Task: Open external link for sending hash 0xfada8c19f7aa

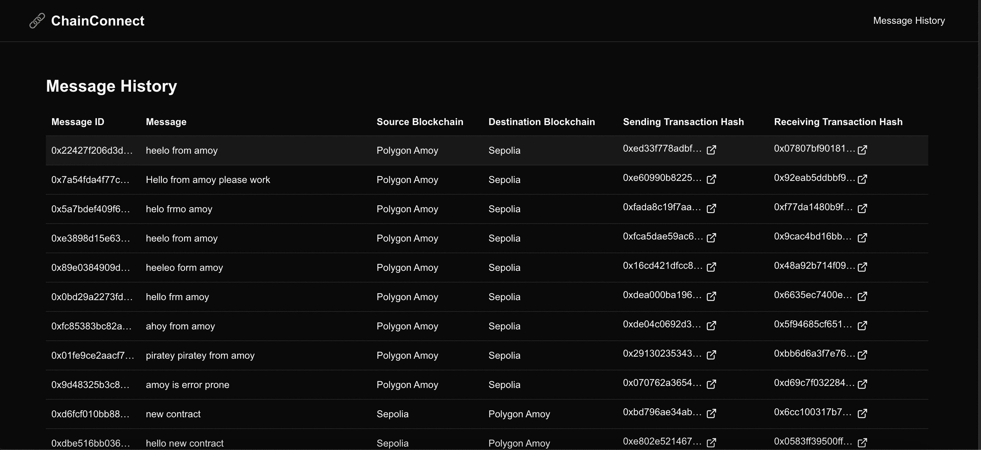Action: (x=711, y=208)
